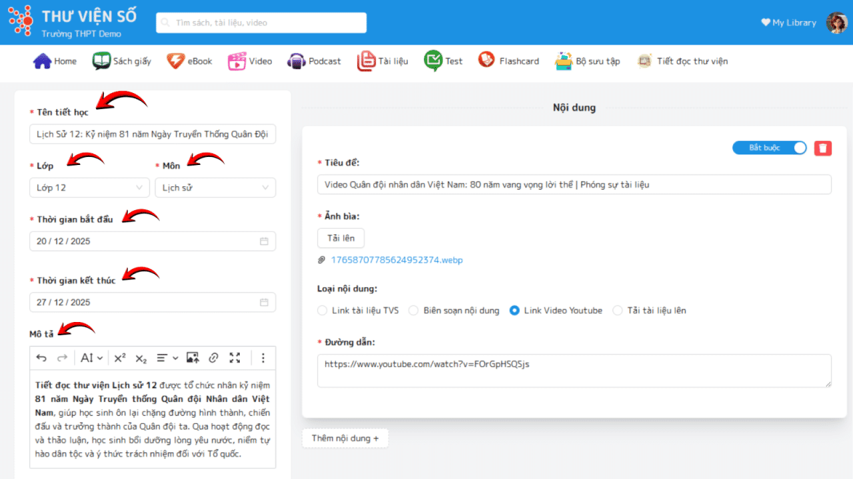This screenshot has height=479, width=853.
Task: Click the undo icon in description editor
Action: (41, 358)
